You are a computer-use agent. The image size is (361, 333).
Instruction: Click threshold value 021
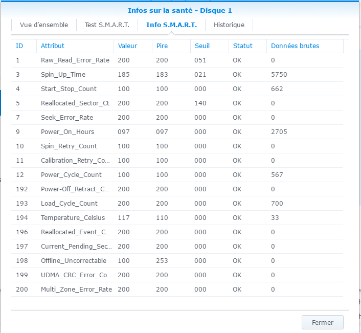(x=200, y=75)
